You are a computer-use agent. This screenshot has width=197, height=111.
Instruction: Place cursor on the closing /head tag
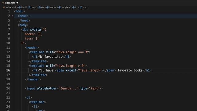coord(24,20)
